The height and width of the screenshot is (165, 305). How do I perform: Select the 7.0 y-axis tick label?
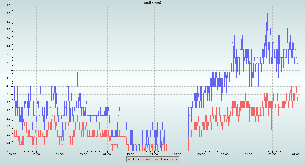[8, 38]
